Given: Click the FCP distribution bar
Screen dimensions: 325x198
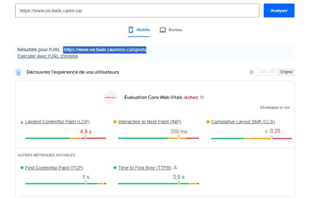Looking at the screenshot, I should tap(66, 184).
